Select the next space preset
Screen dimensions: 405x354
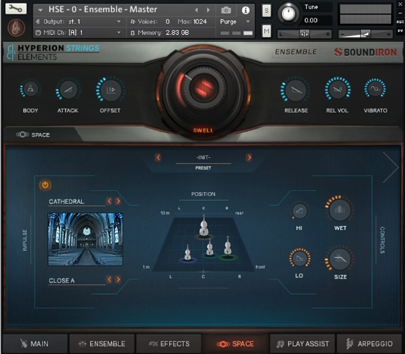(x=249, y=157)
